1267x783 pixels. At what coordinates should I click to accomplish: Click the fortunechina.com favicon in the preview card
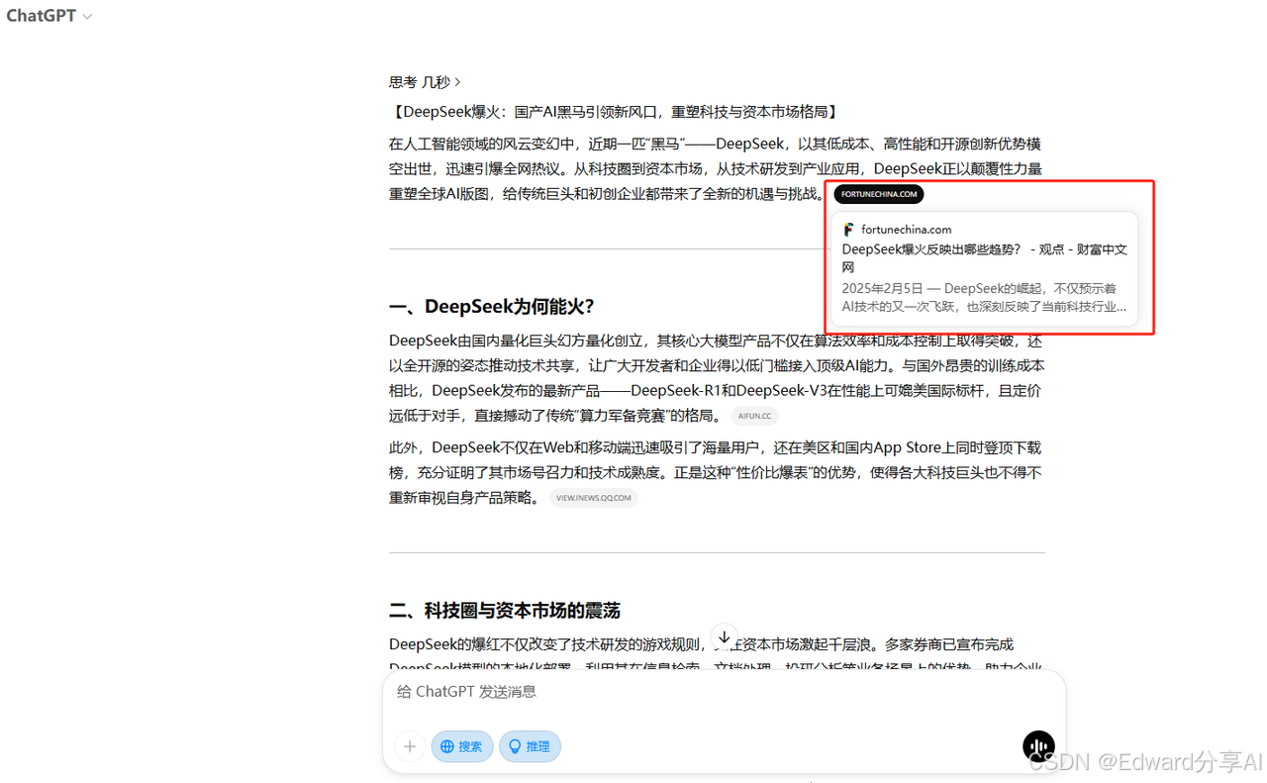(x=848, y=230)
